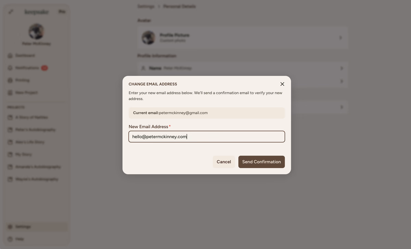The image size is (411, 249).
Task: Click the Printing printer icon
Action: pos(10,80)
